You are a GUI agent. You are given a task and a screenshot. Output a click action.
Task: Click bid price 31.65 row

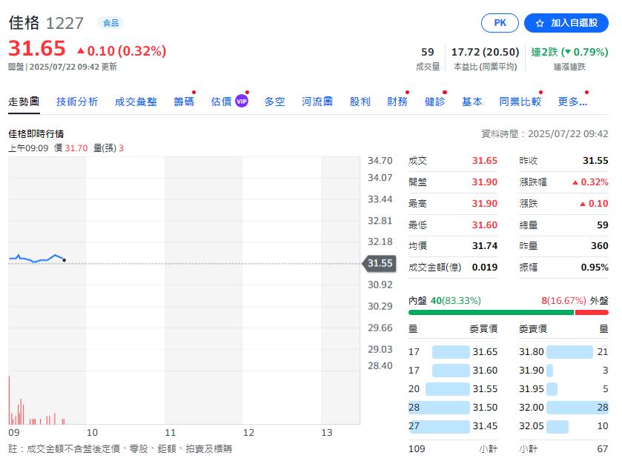click(453, 352)
